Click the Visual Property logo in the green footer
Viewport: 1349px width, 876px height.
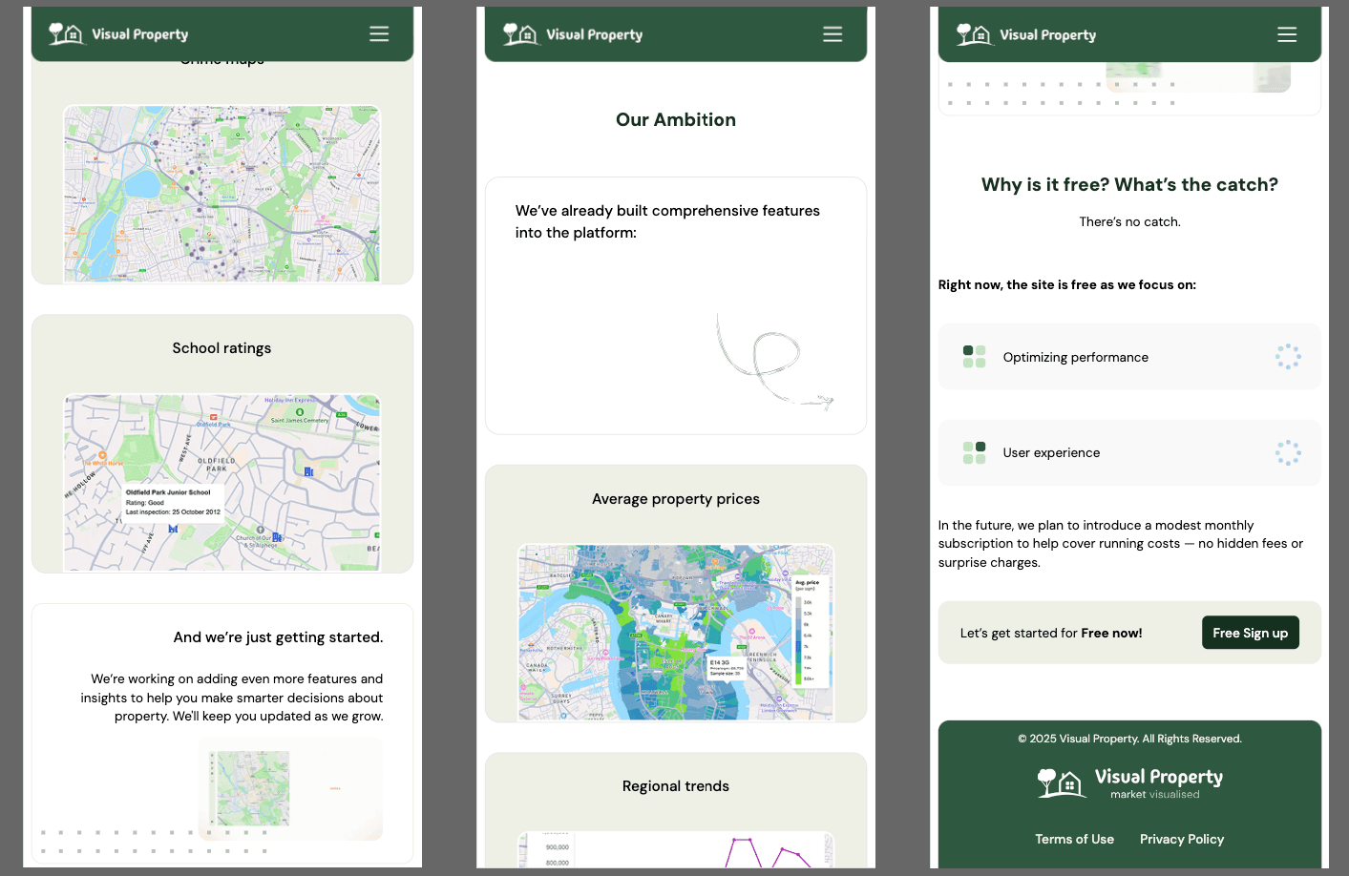pyautogui.click(x=1130, y=782)
